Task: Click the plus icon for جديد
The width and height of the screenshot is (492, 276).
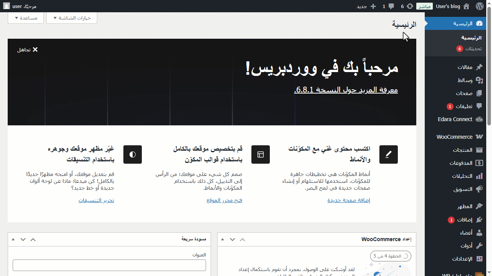Action: click(x=373, y=7)
